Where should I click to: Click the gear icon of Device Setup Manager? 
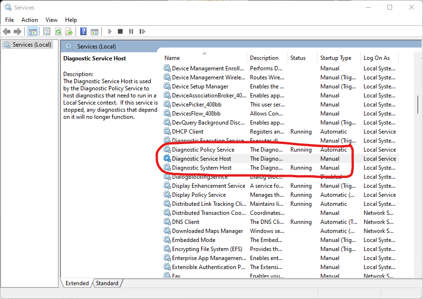167,87
